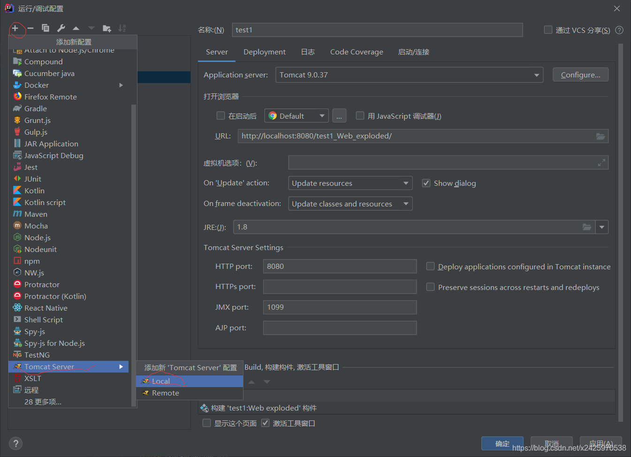
Task: Create new folder icon in toolbar
Action: tap(107, 28)
